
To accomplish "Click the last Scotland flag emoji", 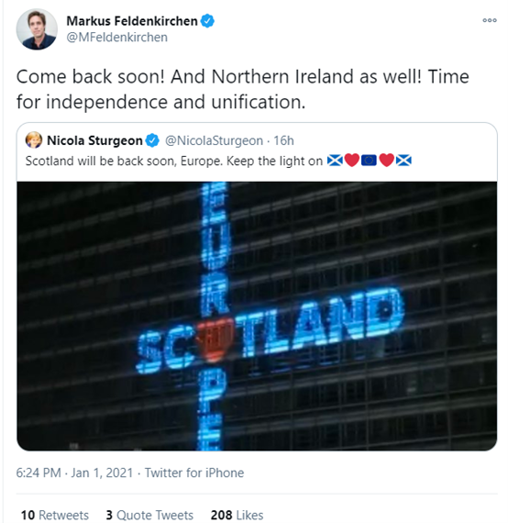I will (x=403, y=161).
